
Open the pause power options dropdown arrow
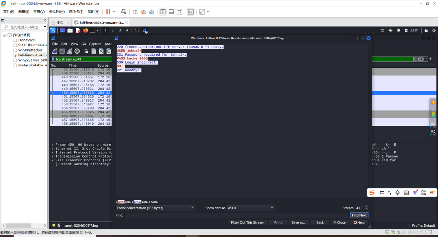point(114,12)
